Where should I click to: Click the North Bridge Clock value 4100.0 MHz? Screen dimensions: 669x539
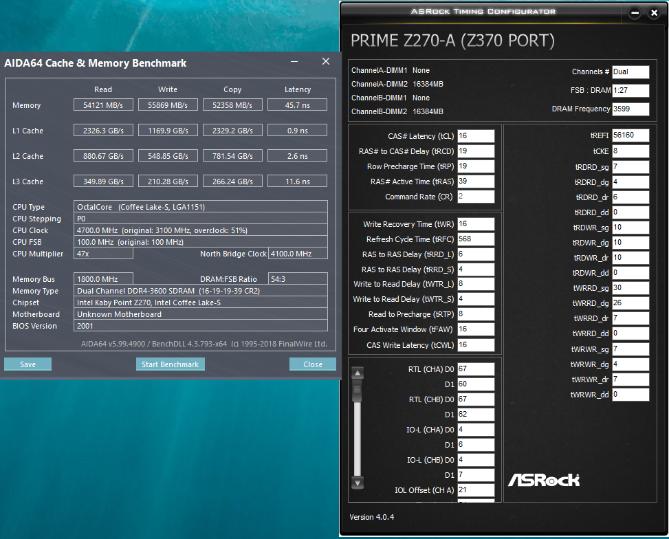click(x=298, y=254)
